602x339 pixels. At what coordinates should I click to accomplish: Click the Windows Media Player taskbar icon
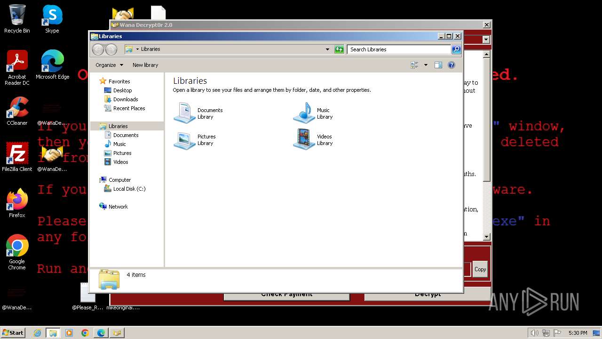pyautogui.click(x=69, y=333)
